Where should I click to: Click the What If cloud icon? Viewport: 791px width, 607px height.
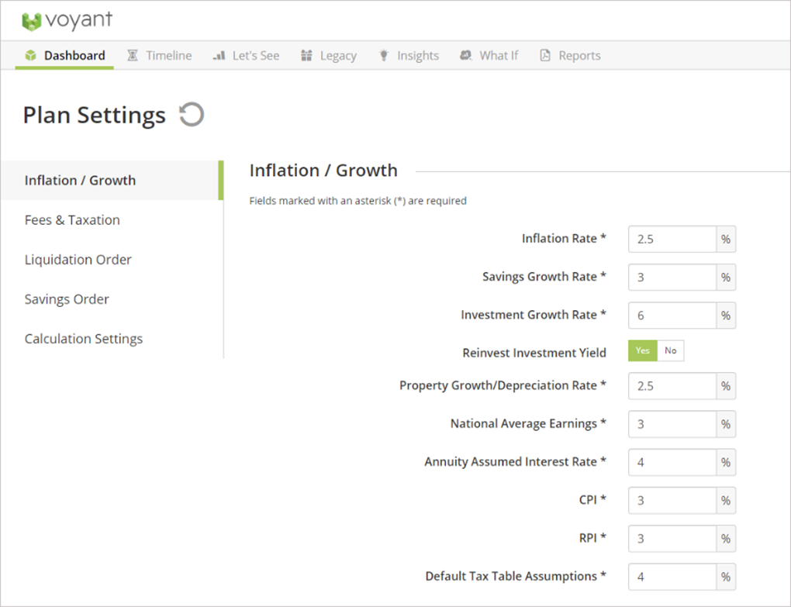coord(465,56)
